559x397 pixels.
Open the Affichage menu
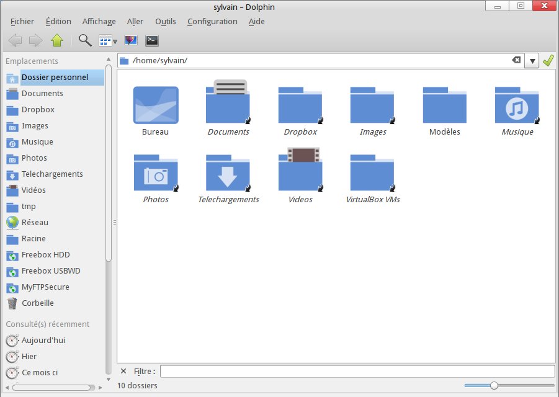tap(99, 21)
